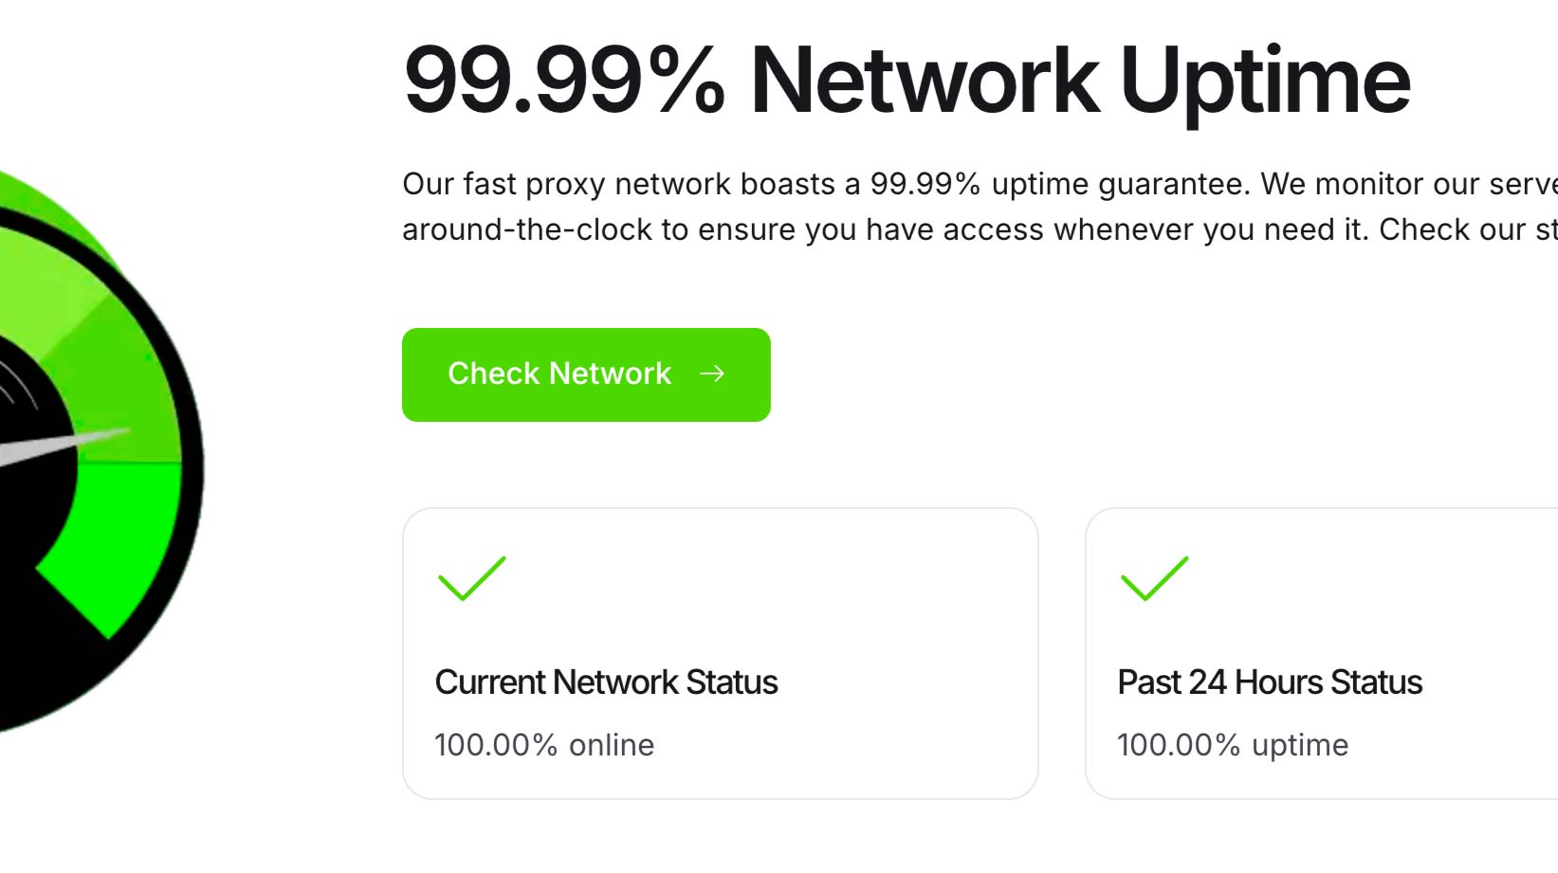Click the "100.00% uptime" text
This screenshot has height=873, width=1558.
click(1233, 745)
